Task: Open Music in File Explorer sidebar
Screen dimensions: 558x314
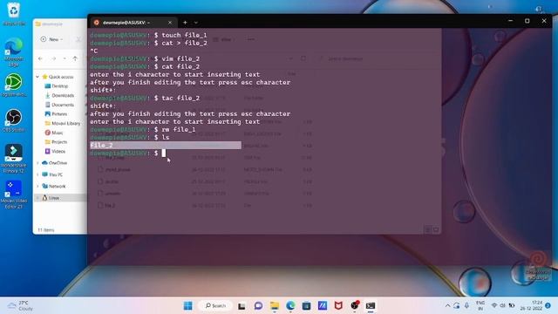Action: tap(54, 133)
